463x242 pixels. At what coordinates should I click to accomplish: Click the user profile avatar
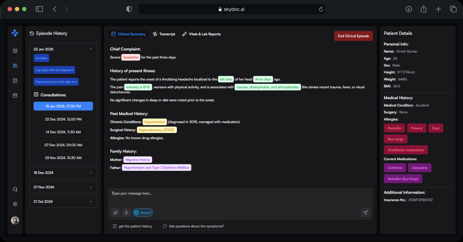coord(15,220)
